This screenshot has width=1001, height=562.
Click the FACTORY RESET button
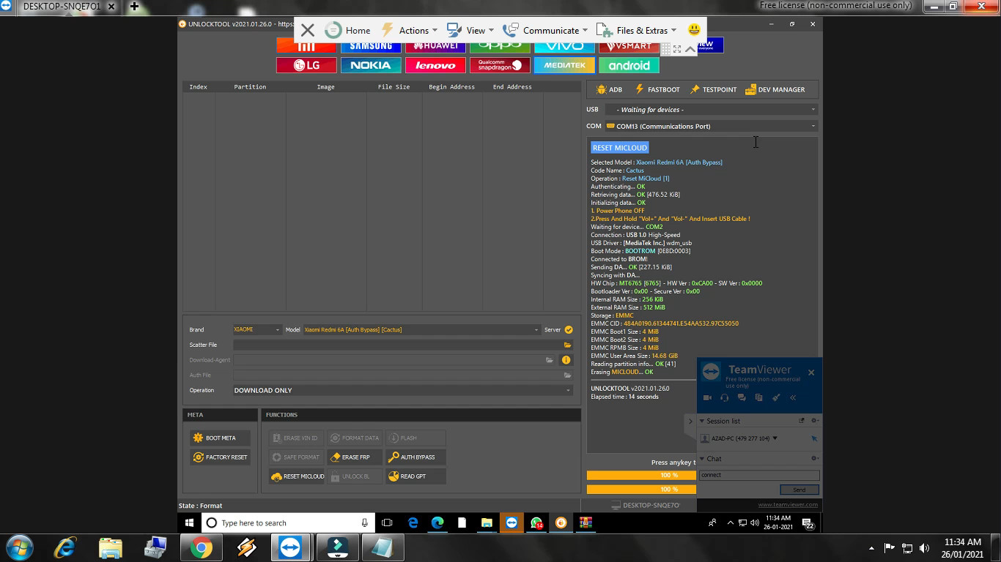coord(220,457)
